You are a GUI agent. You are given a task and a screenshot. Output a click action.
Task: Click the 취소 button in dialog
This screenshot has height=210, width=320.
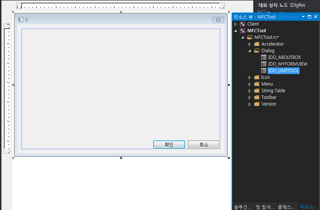204,144
